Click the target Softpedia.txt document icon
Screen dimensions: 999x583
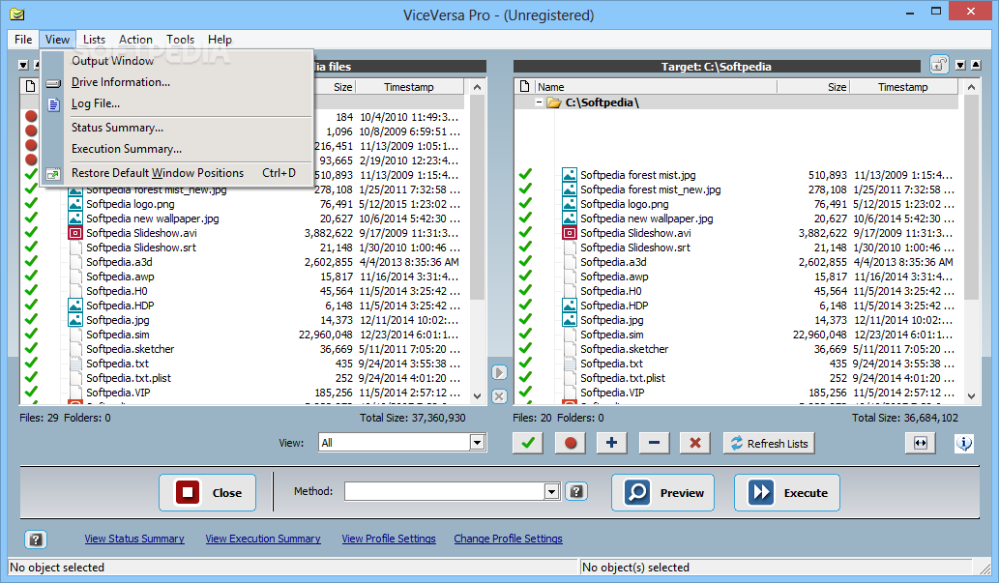[570, 364]
